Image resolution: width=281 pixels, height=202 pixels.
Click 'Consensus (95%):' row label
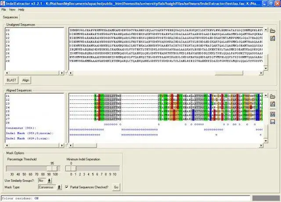tap(21, 128)
